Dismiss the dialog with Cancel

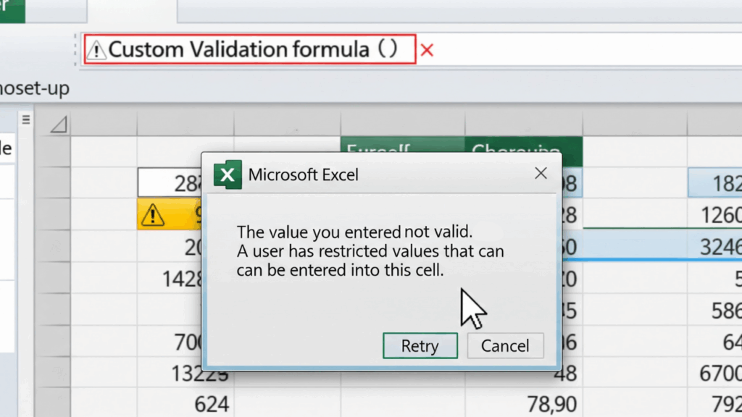(x=505, y=346)
